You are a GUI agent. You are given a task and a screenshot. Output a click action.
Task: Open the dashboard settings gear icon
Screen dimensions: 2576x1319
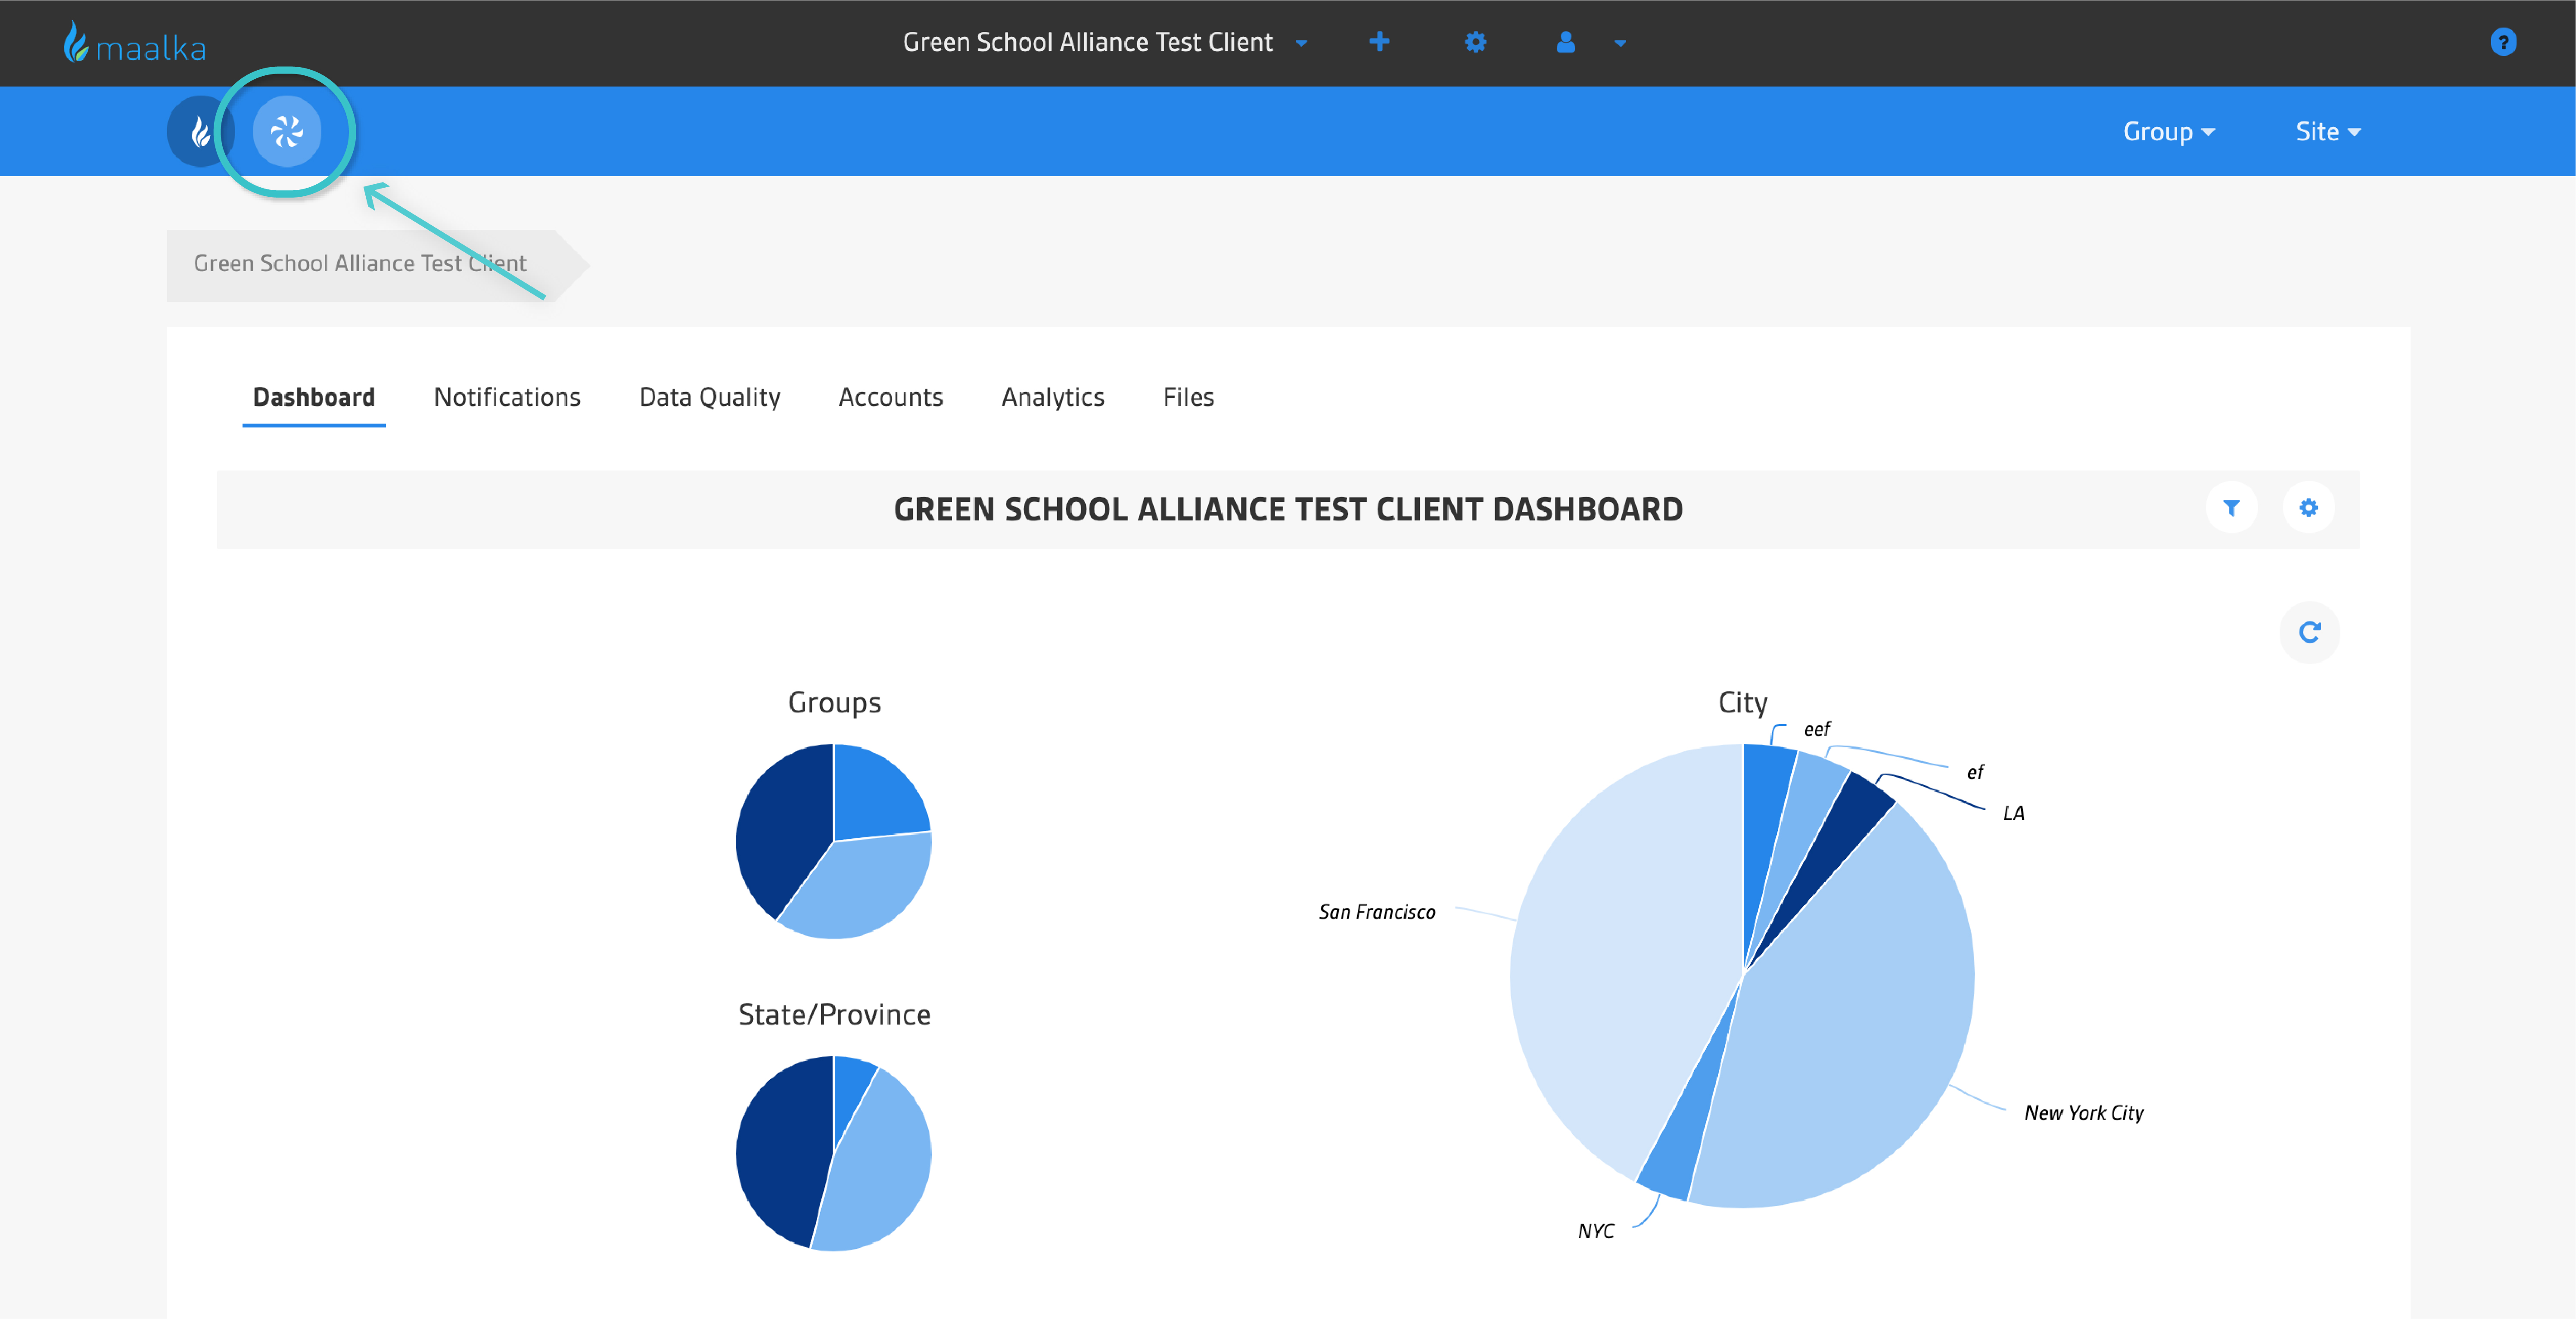click(x=2308, y=508)
